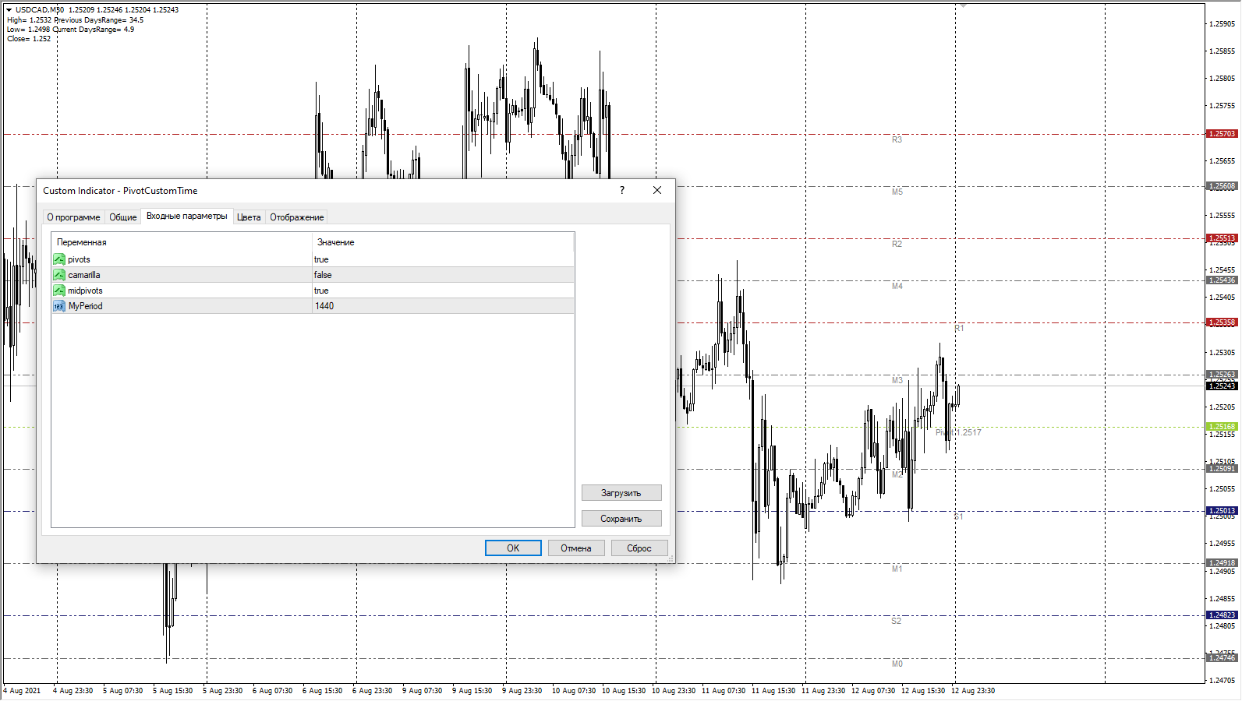
Task: Confirm settings with the OK button
Action: point(513,548)
